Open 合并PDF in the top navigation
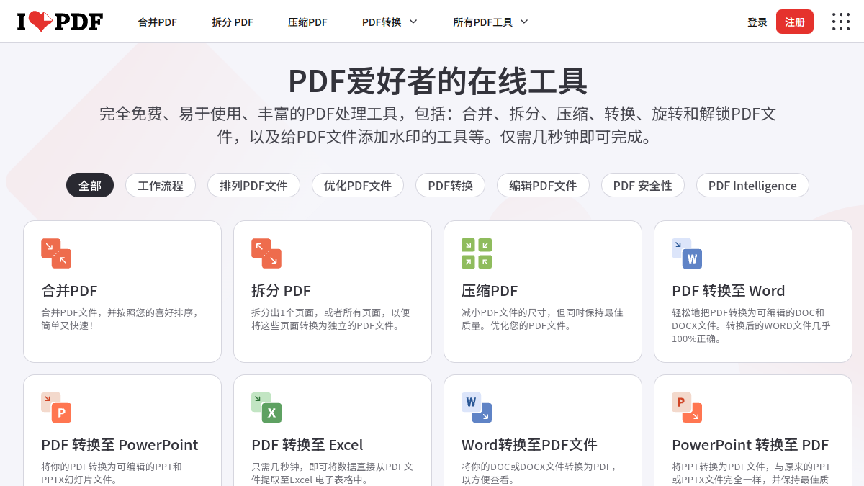864x486 pixels. (158, 22)
